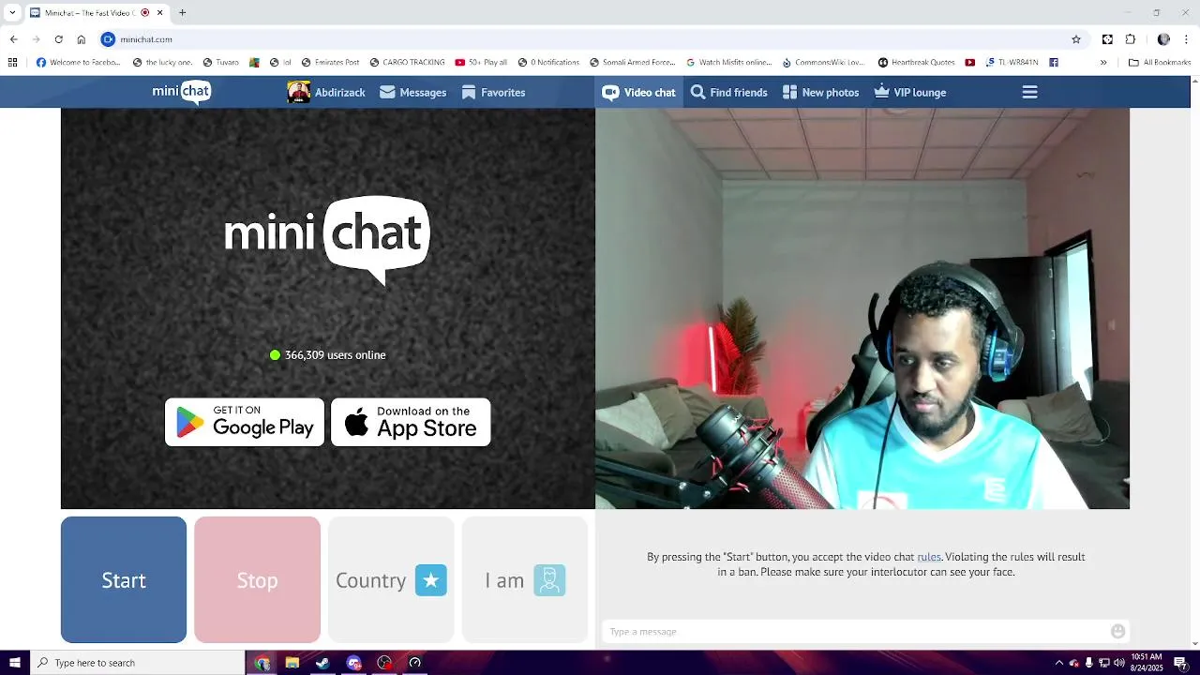Click the Stop button
Screen dimensions: 1200x675
(257, 579)
